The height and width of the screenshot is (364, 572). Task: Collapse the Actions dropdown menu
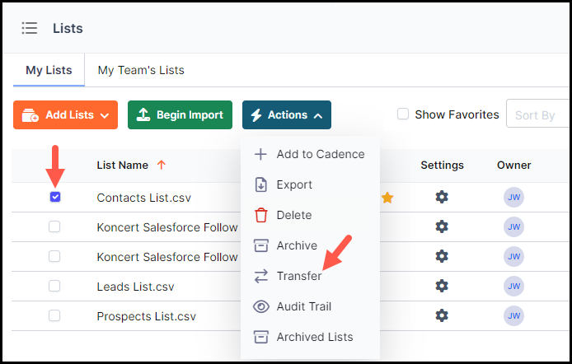tap(287, 115)
